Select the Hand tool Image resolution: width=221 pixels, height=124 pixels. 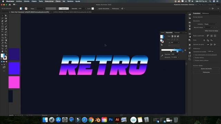(2, 51)
